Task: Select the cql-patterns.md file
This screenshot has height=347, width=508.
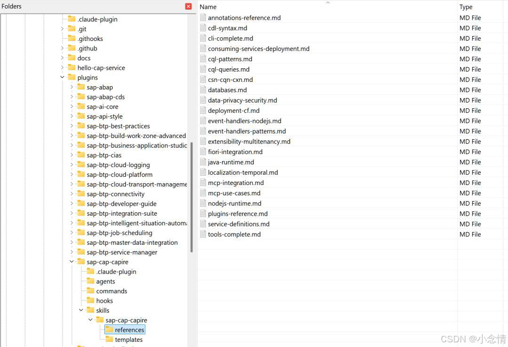Action: point(230,59)
